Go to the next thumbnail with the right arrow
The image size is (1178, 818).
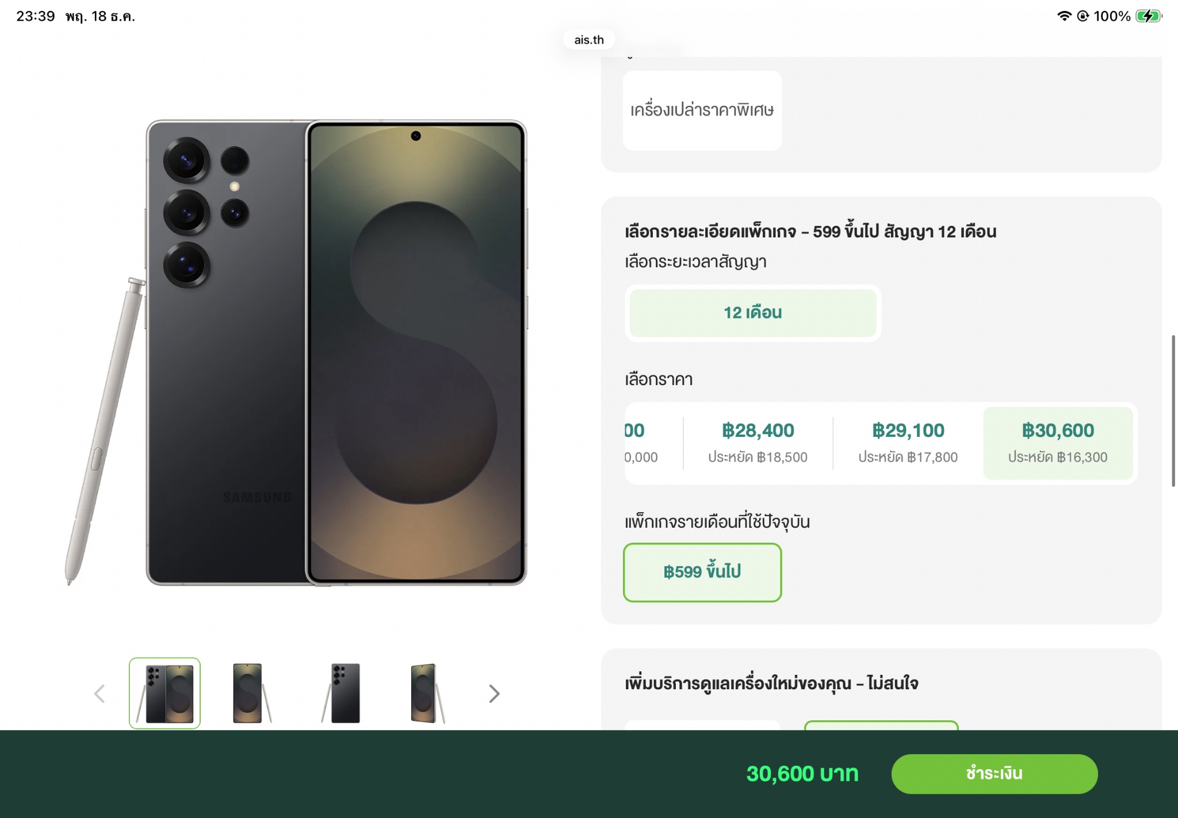click(x=494, y=694)
